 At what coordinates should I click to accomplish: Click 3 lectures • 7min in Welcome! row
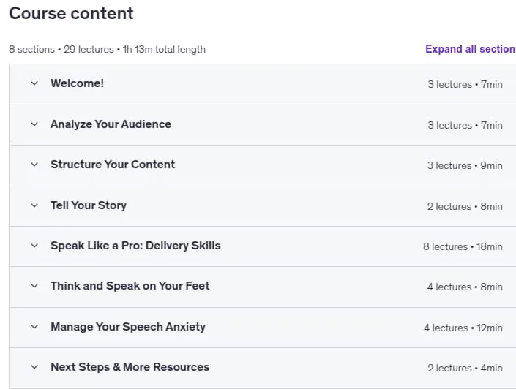(x=465, y=84)
